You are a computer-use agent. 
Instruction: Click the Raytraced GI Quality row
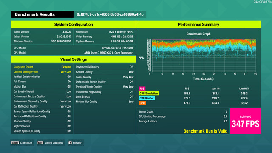(105, 67)
